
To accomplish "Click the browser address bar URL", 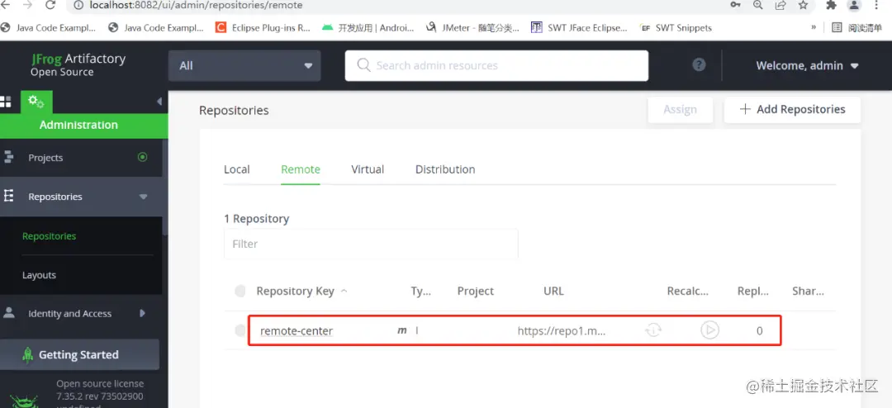I will click(x=196, y=5).
